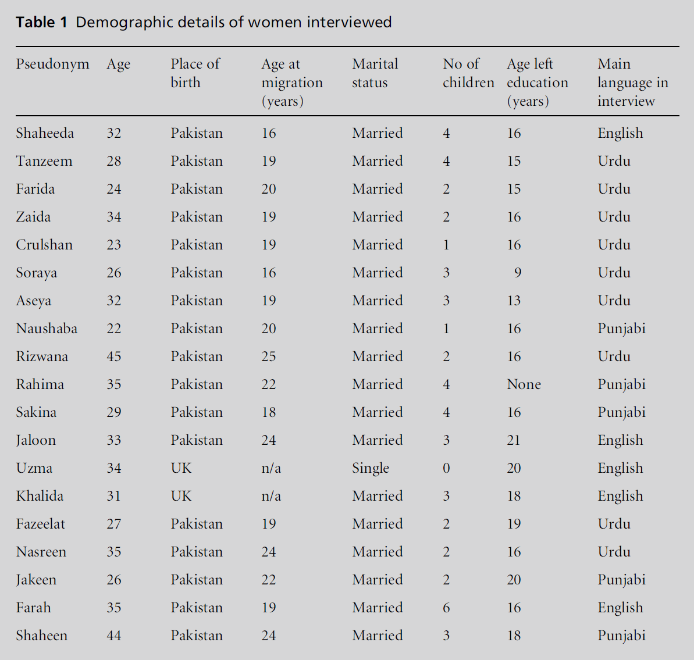Click the Place of birth column header
694x660 pixels.
pos(195,73)
